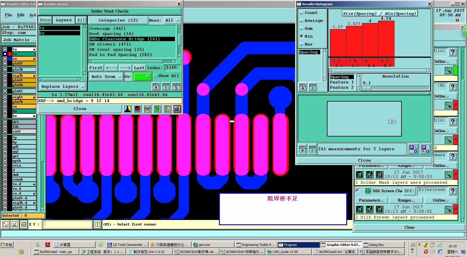The height and width of the screenshot is (257, 467).
Task: Toggle the histogram bar-chart icon
Action: pos(177,109)
